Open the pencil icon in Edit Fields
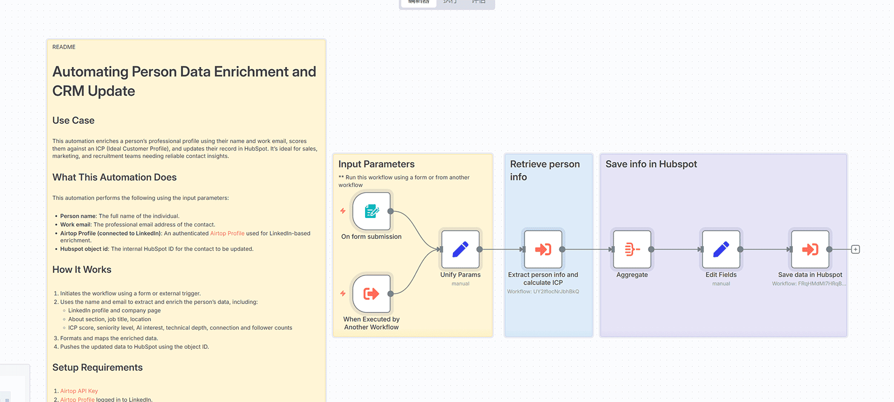894x402 pixels. click(721, 249)
